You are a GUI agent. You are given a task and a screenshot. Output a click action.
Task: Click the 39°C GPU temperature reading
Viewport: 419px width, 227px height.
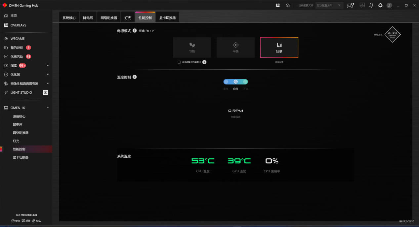click(x=239, y=161)
